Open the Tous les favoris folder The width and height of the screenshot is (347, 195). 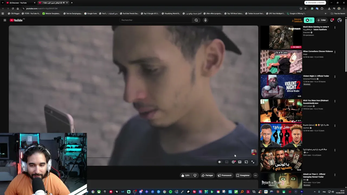(338, 14)
